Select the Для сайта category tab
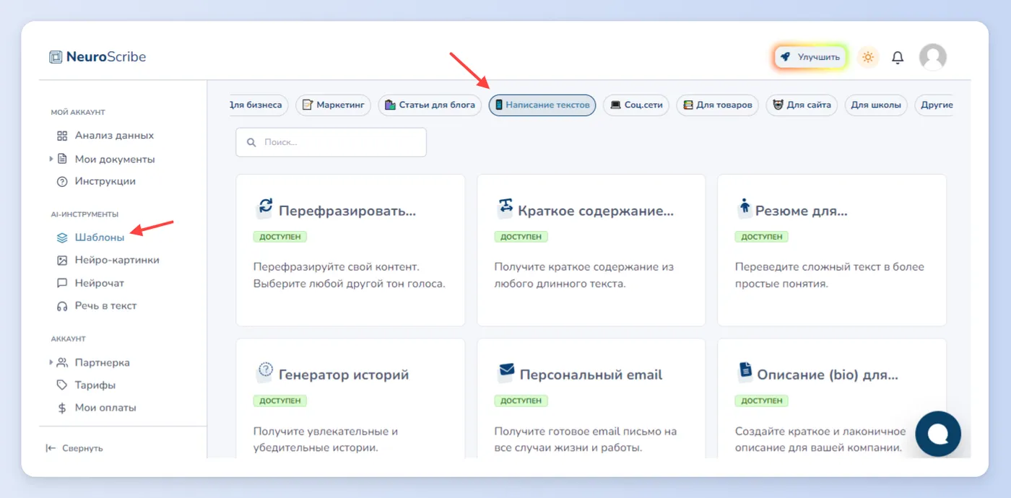The image size is (1011, 498). point(802,105)
